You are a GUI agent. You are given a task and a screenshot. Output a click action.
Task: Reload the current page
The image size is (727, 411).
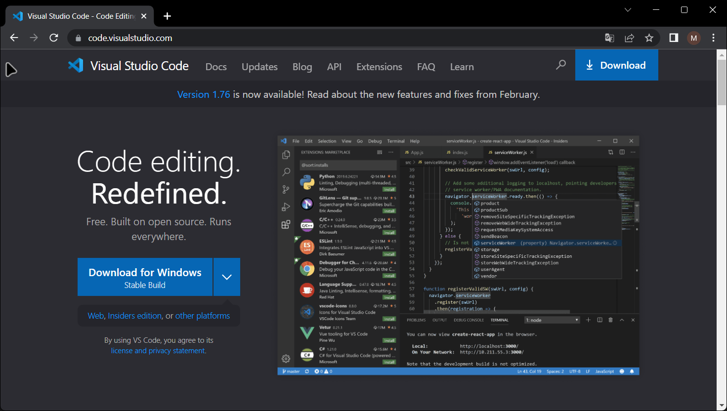(54, 38)
